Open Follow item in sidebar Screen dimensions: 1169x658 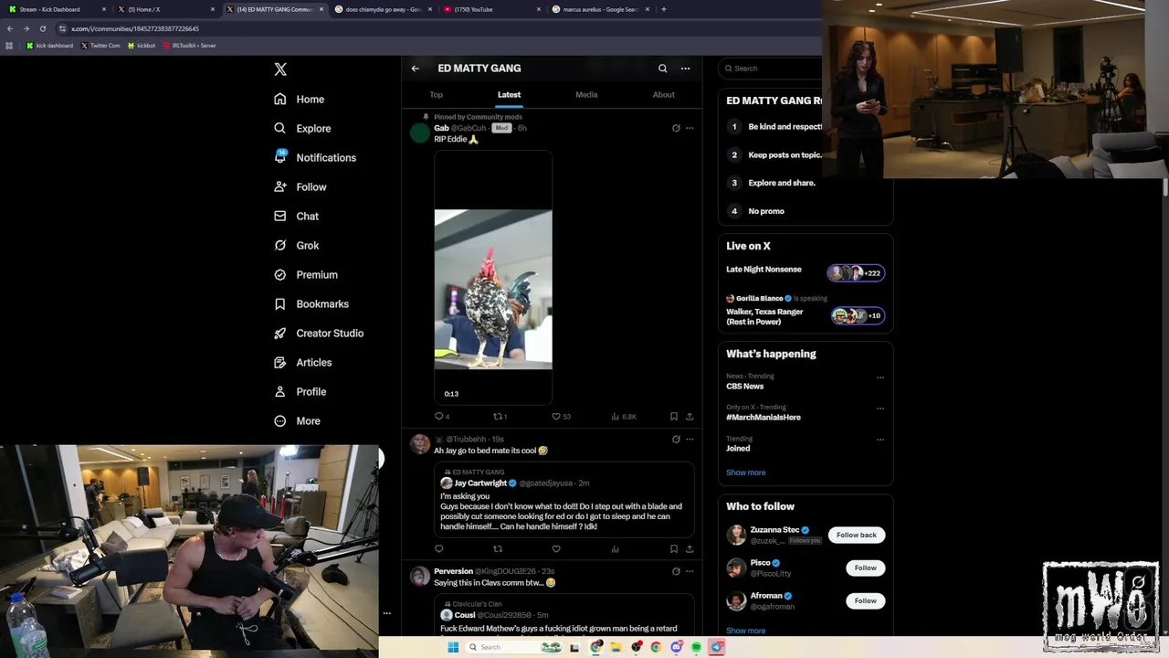point(300,186)
